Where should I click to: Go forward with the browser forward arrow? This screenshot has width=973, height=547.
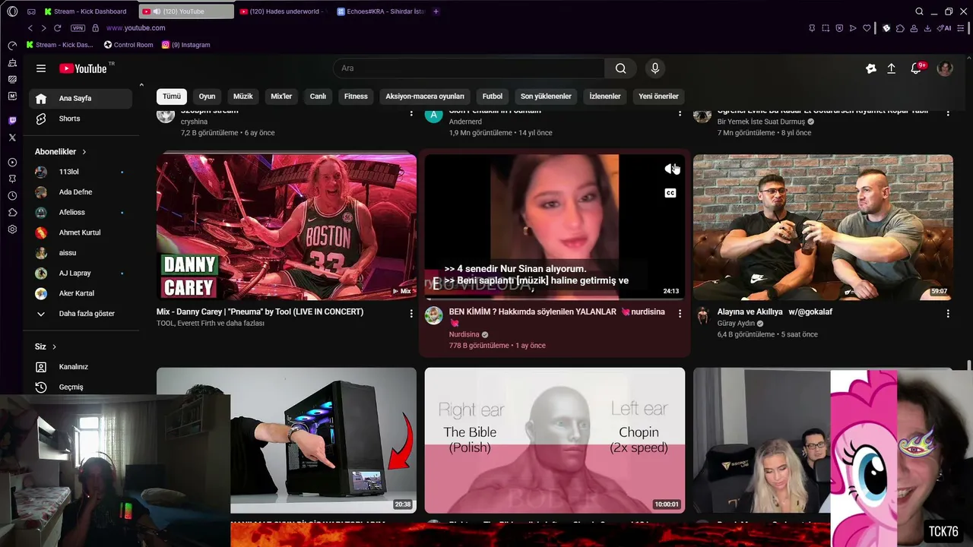coord(43,28)
